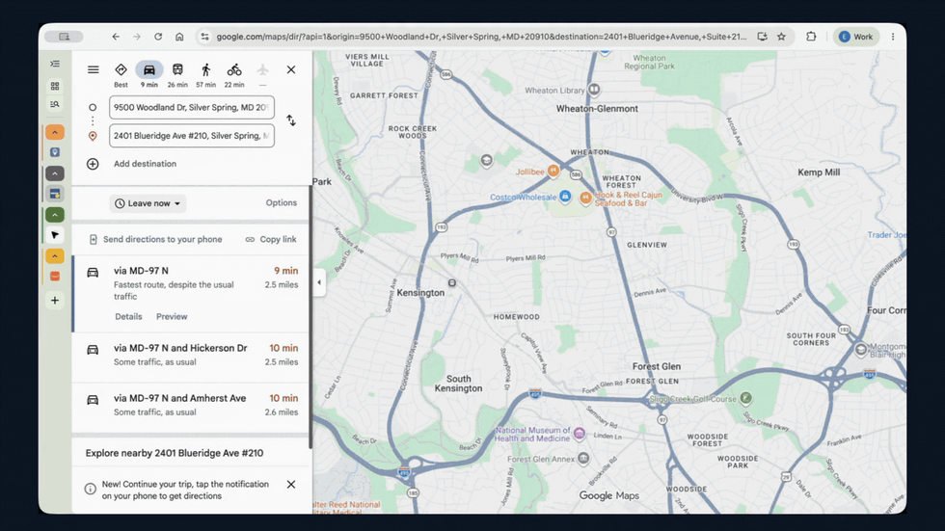The width and height of the screenshot is (945, 531).
Task: Reload the page
Action: pyautogui.click(x=158, y=37)
